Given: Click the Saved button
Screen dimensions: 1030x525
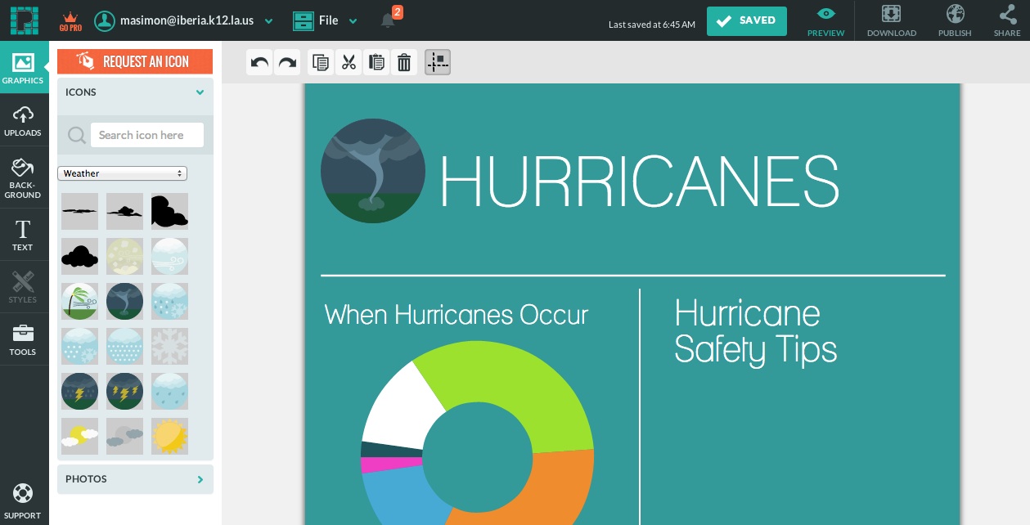Looking at the screenshot, I should 746,21.
